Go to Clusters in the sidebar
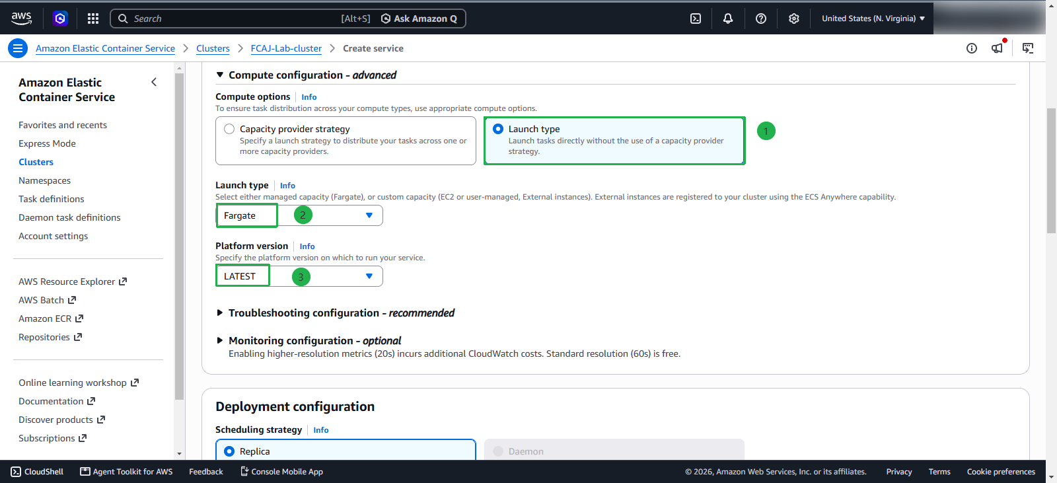 click(x=36, y=162)
